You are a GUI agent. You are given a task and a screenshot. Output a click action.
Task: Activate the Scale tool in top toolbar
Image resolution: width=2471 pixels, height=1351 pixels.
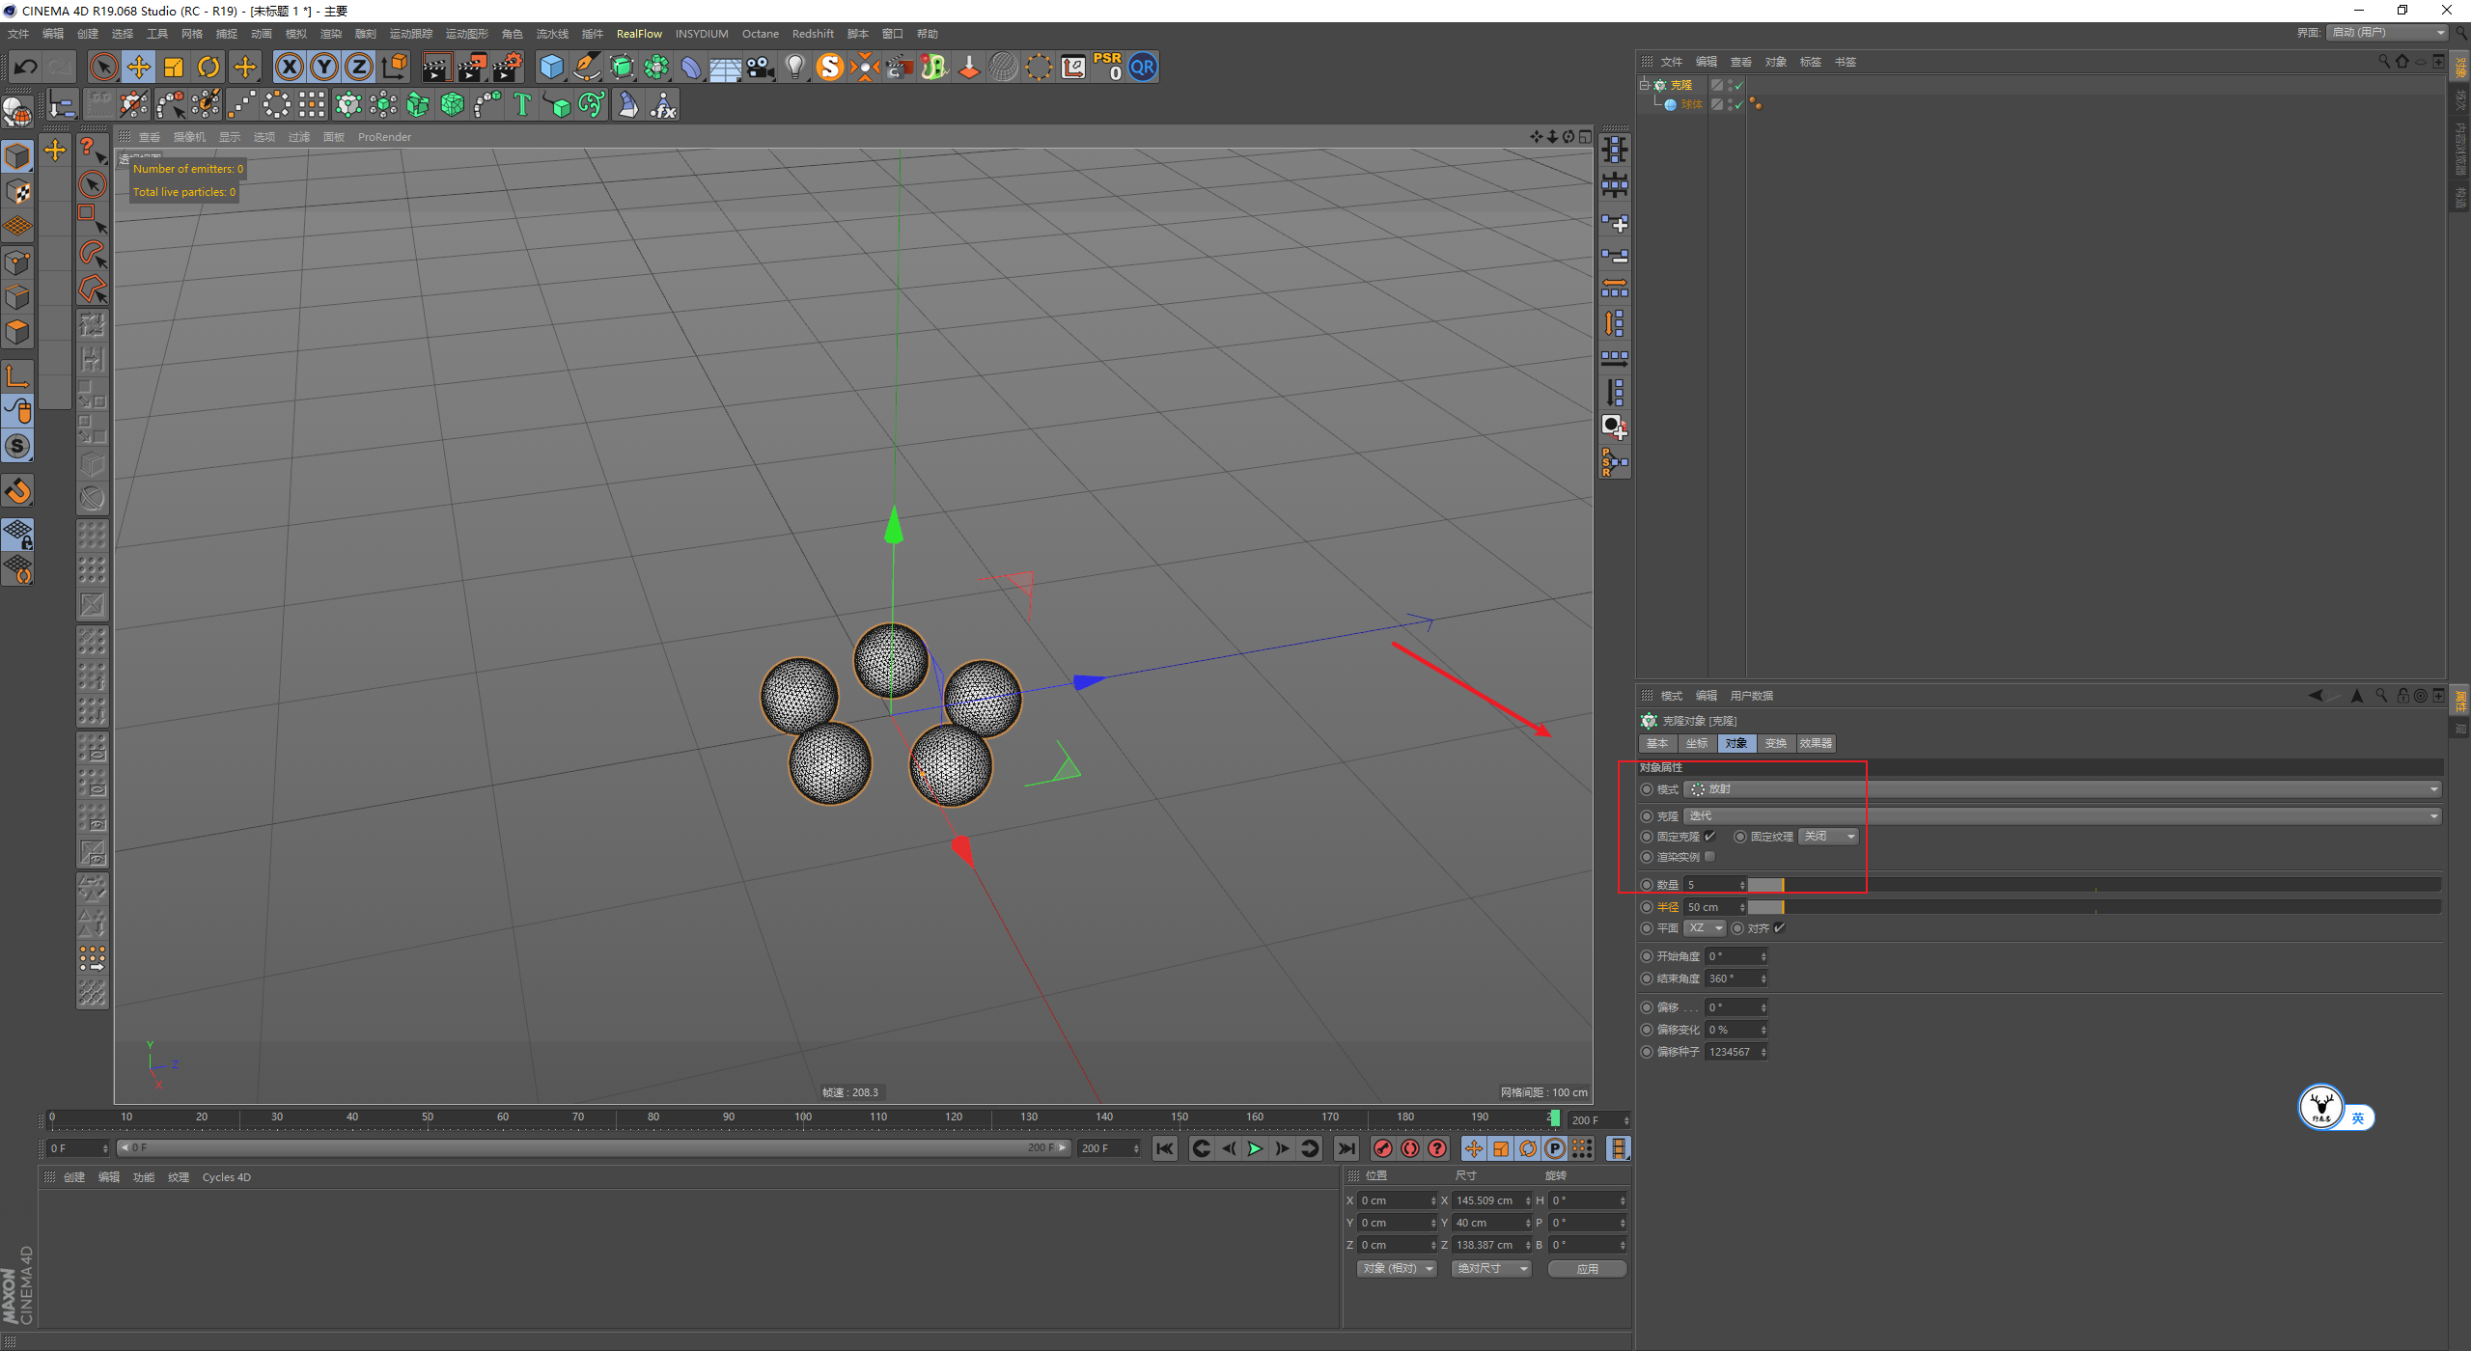point(174,67)
